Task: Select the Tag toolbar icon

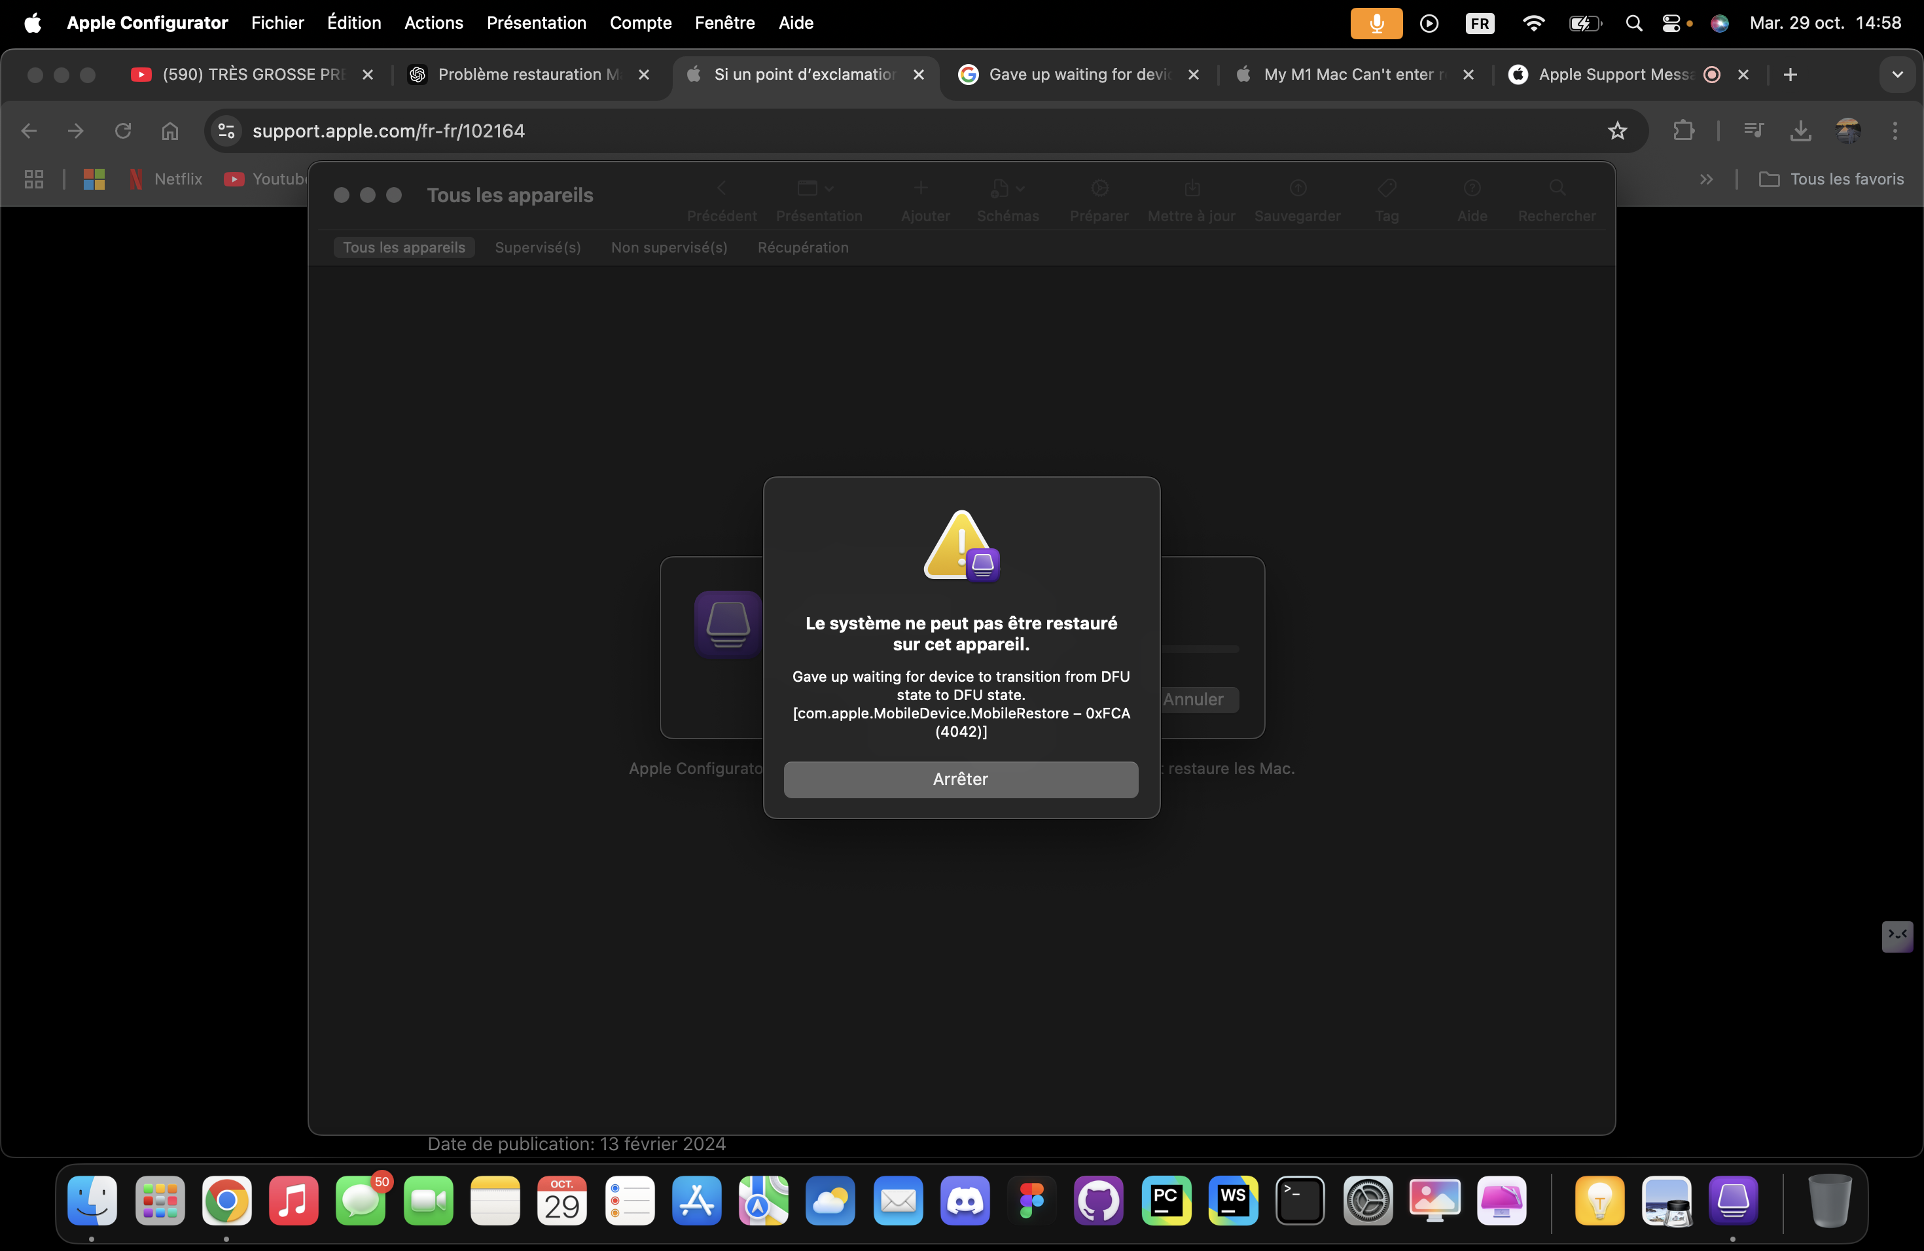Action: coord(1387,189)
